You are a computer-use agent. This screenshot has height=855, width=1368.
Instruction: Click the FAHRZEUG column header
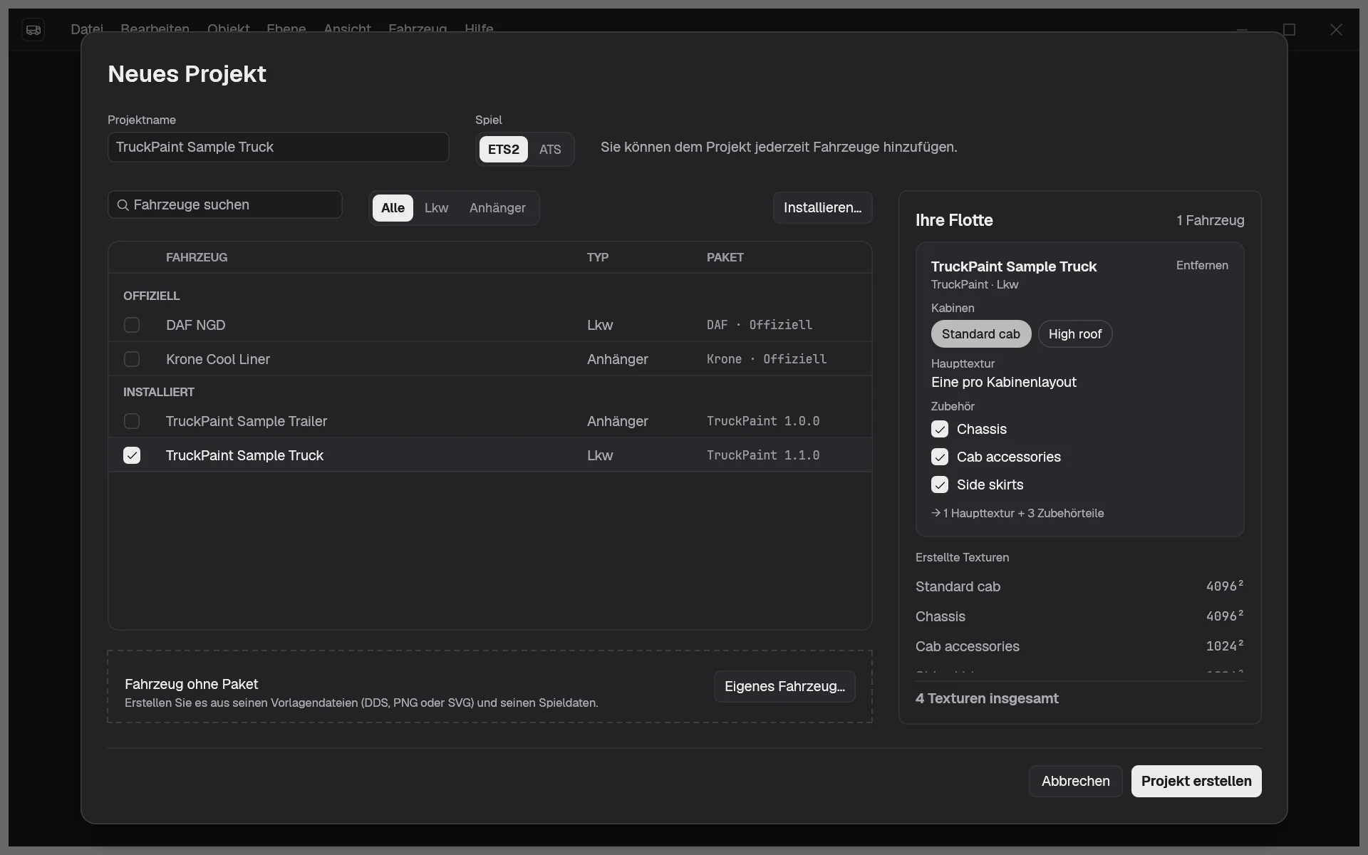click(x=197, y=257)
